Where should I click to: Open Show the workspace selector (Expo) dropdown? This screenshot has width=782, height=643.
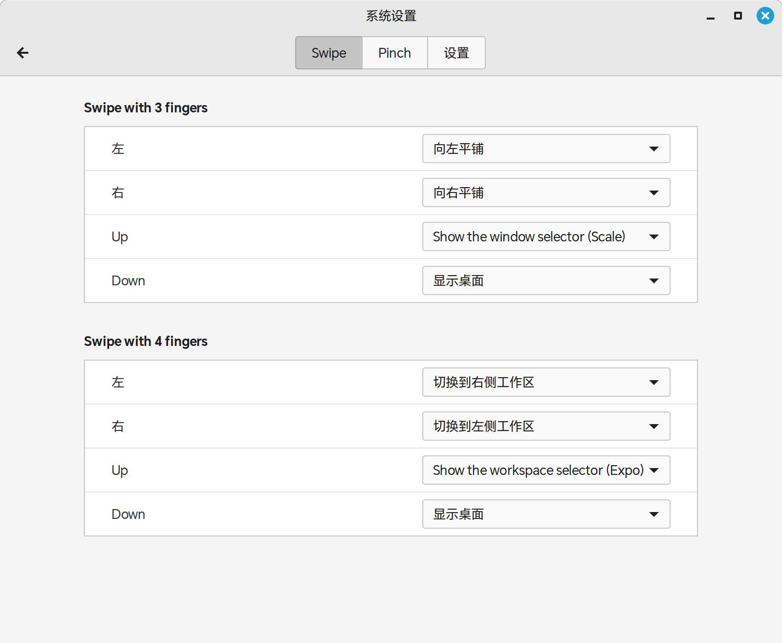(x=546, y=470)
